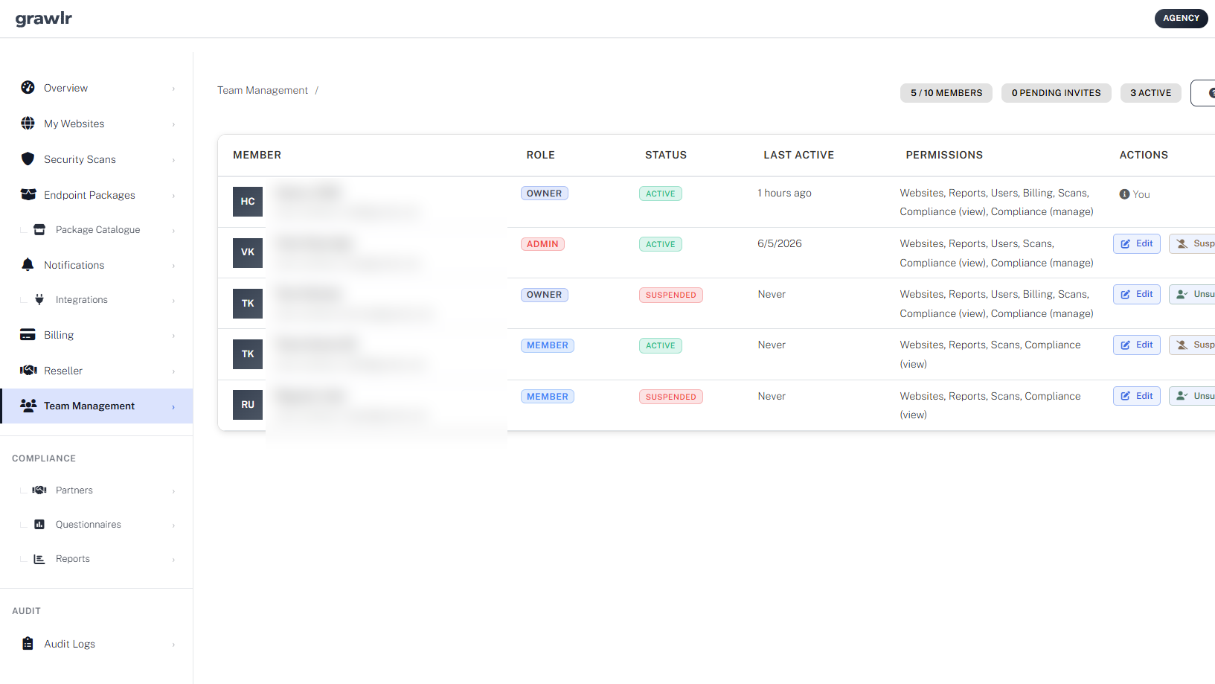The image size is (1215, 684).
Task: Suspend the active TK member
Action: [1192, 345]
